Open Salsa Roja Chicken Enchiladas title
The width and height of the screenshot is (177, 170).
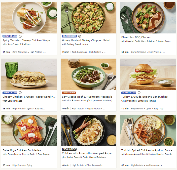[22, 150]
